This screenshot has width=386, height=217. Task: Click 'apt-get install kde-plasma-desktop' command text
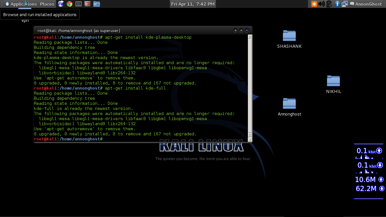pos(148,37)
